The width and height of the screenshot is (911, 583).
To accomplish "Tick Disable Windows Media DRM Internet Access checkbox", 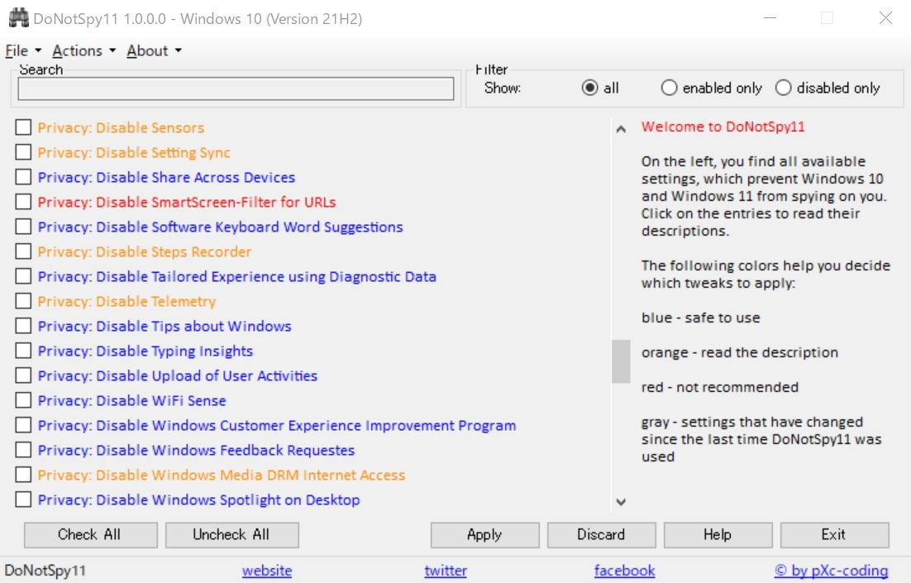I will click(23, 475).
